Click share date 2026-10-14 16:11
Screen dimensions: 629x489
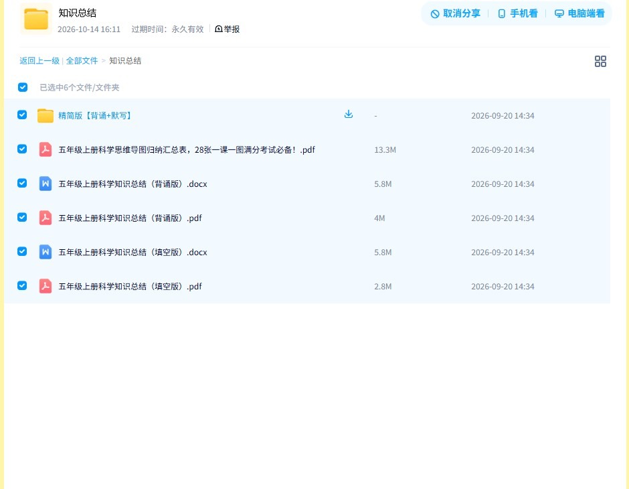coord(89,29)
